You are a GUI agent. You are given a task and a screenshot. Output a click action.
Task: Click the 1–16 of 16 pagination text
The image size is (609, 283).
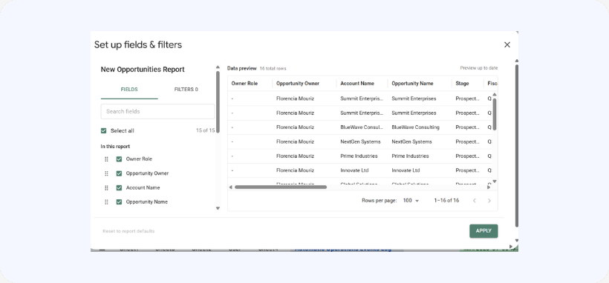[446, 201]
